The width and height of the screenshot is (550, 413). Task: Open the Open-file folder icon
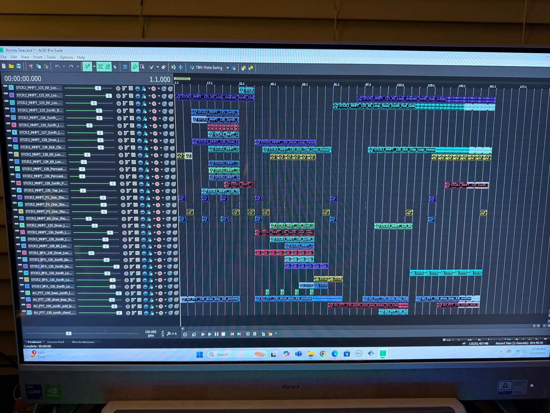point(11,66)
